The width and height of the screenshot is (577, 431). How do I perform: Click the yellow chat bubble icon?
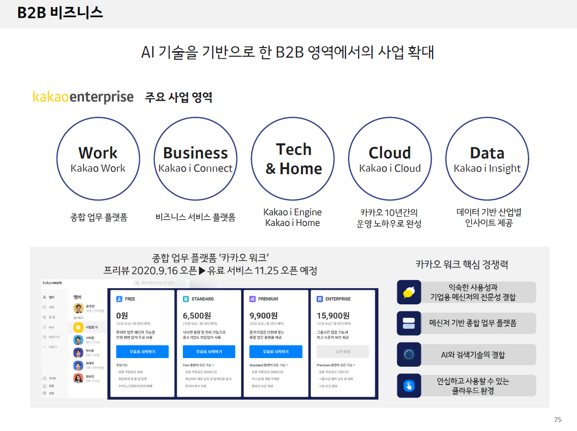[x=409, y=292]
